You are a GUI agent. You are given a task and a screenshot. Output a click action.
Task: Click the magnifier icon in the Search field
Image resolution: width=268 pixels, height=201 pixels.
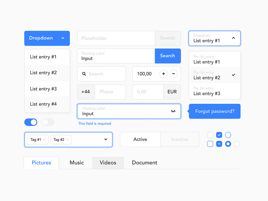(x=84, y=74)
